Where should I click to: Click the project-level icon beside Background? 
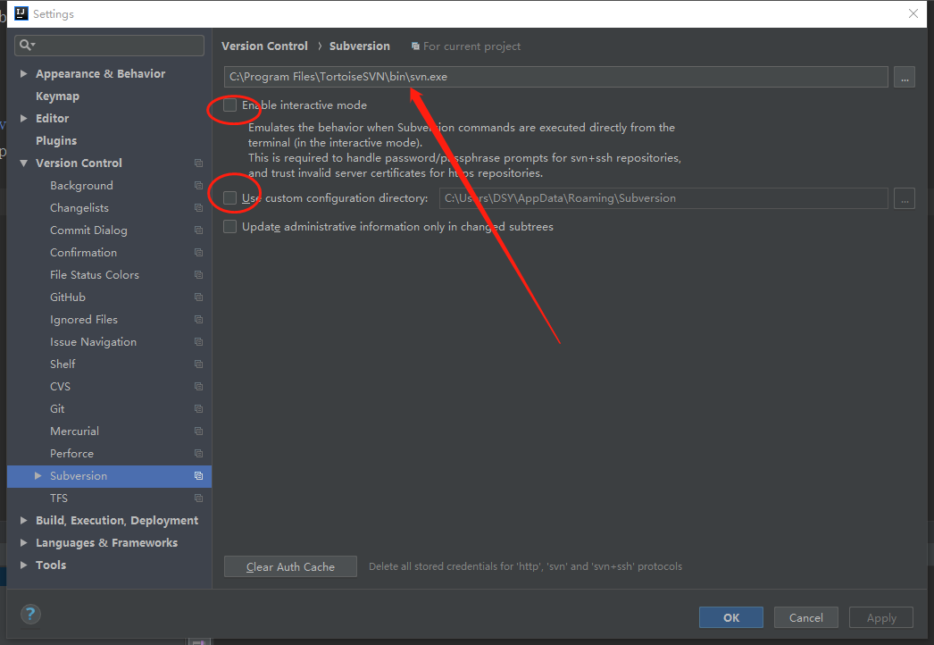coord(198,186)
